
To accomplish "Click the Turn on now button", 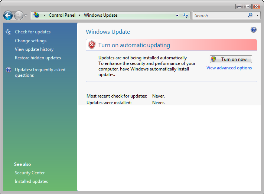I will click(231, 59).
